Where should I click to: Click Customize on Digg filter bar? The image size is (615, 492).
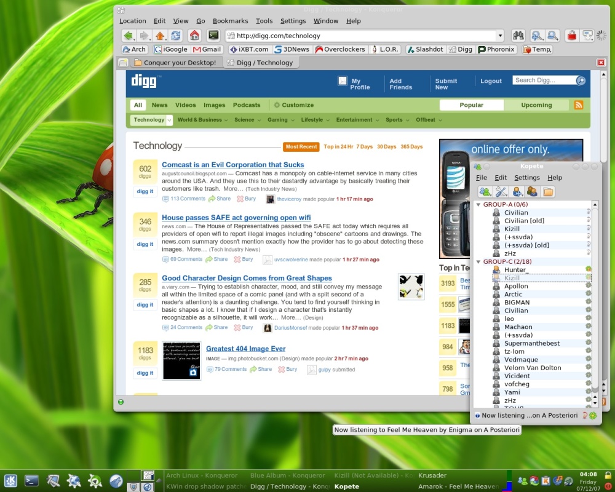[x=294, y=105]
